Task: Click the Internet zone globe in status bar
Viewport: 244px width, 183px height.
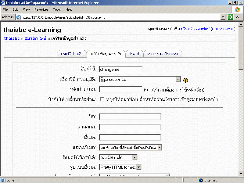Action: click(201, 180)
